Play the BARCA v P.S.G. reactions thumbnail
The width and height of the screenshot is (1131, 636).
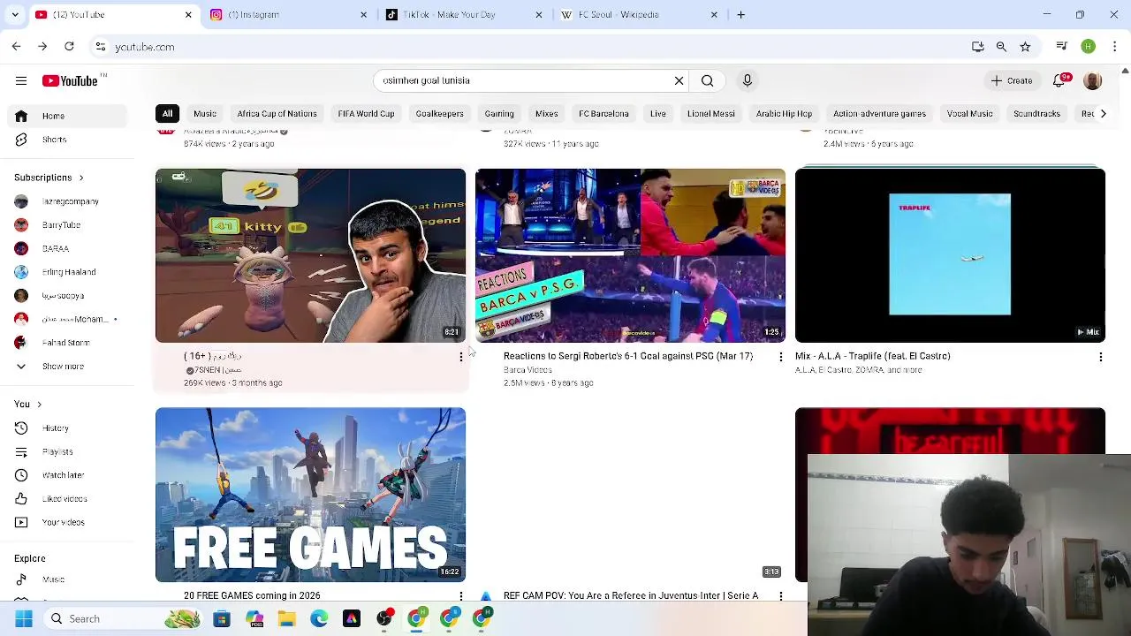630,255
